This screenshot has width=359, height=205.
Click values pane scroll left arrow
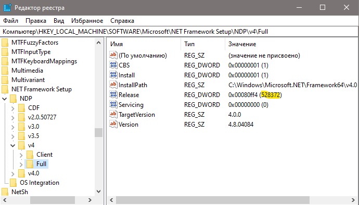[x=111, y=200]
